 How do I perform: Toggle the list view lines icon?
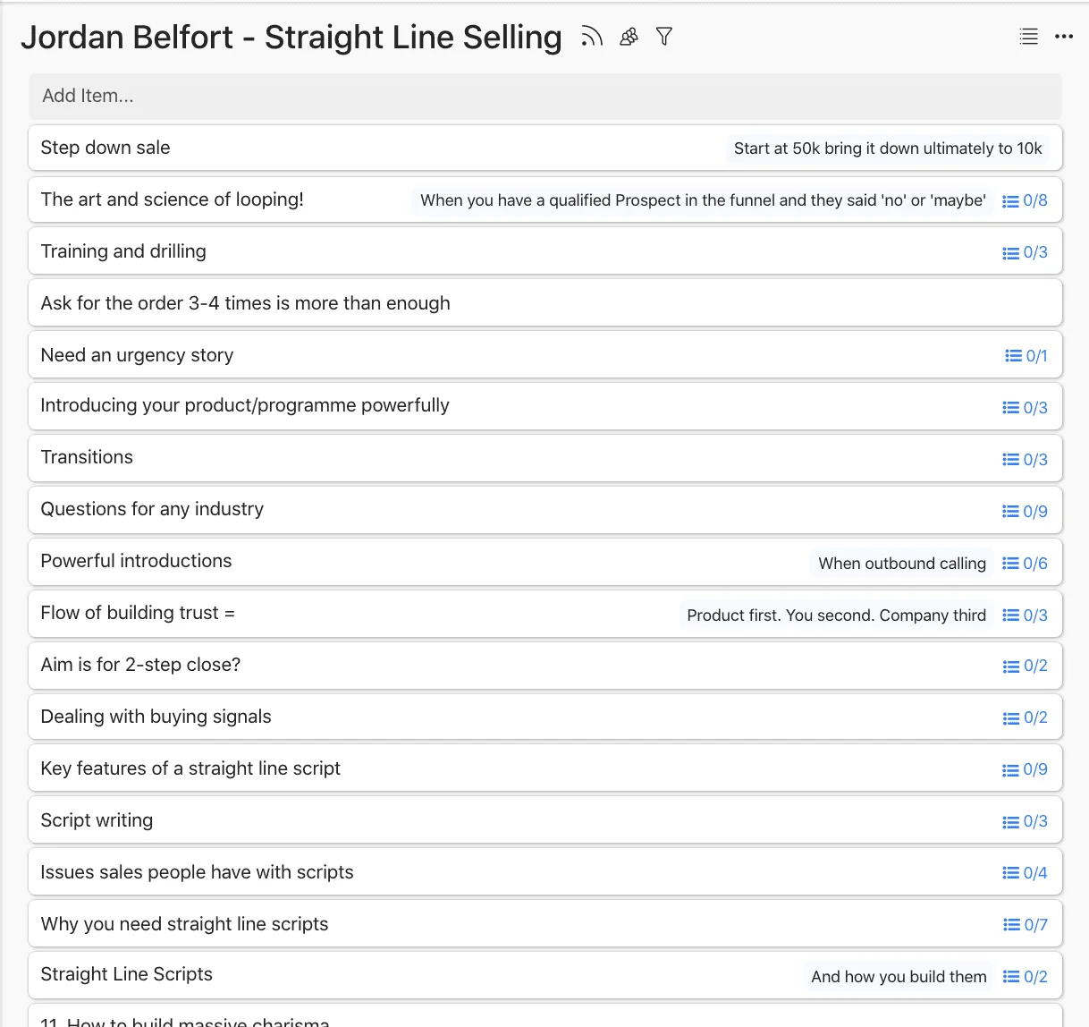click(x=1029, y=37)
